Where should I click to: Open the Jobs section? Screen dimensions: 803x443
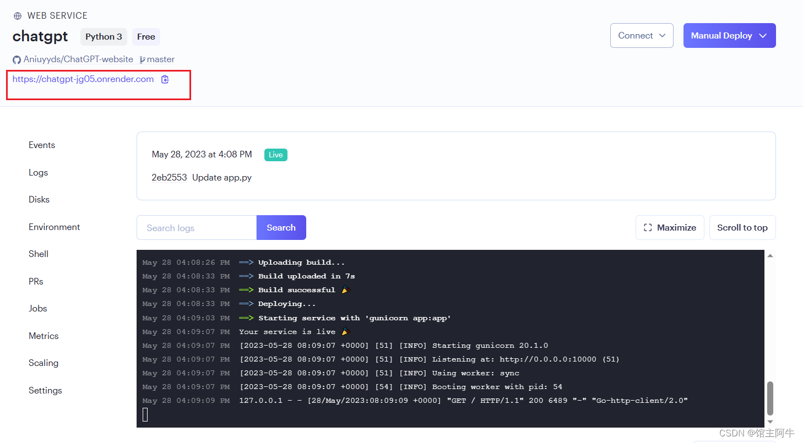coord(38,309)
